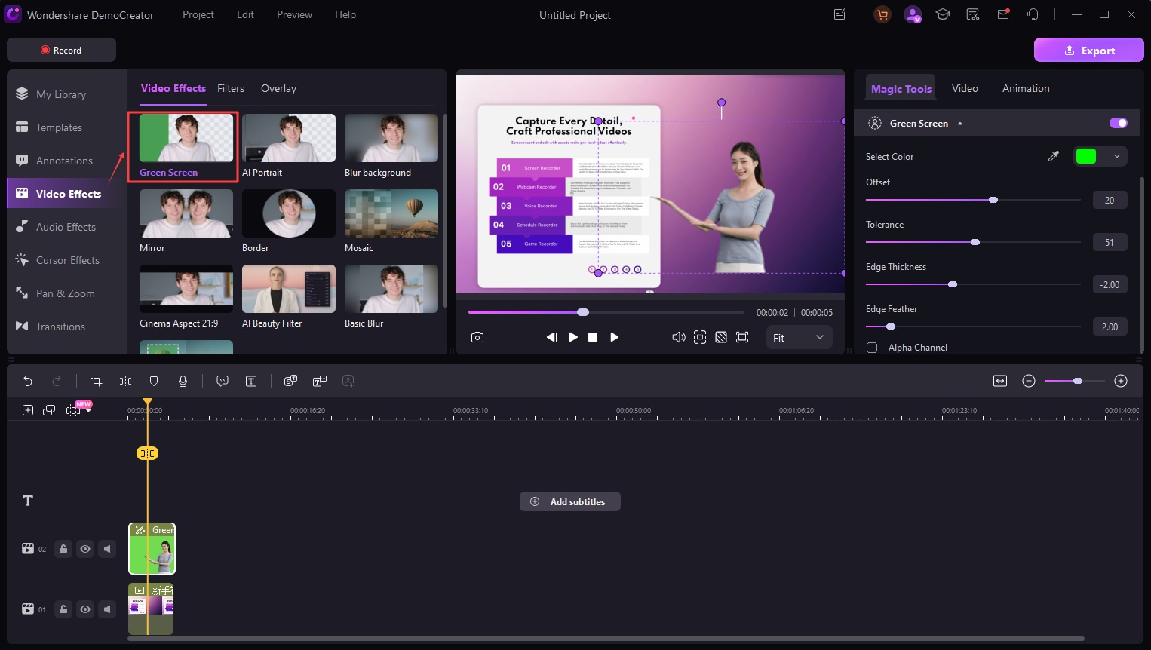Open the Project menu
Image resolution: width=1151 pixels, height=650 pixels.
tap(198, 14)
